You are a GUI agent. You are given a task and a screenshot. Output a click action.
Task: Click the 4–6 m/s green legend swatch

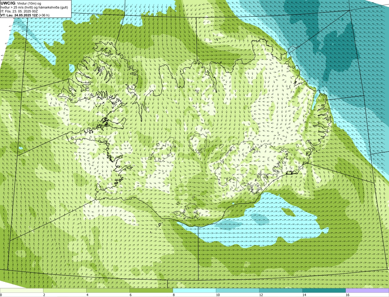(x=108, y=290)
